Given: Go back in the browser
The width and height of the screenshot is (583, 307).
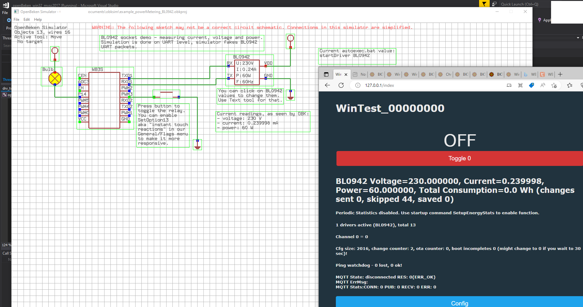Looking at the screenshot, I should pyautogui.click(x=327, y=85).
